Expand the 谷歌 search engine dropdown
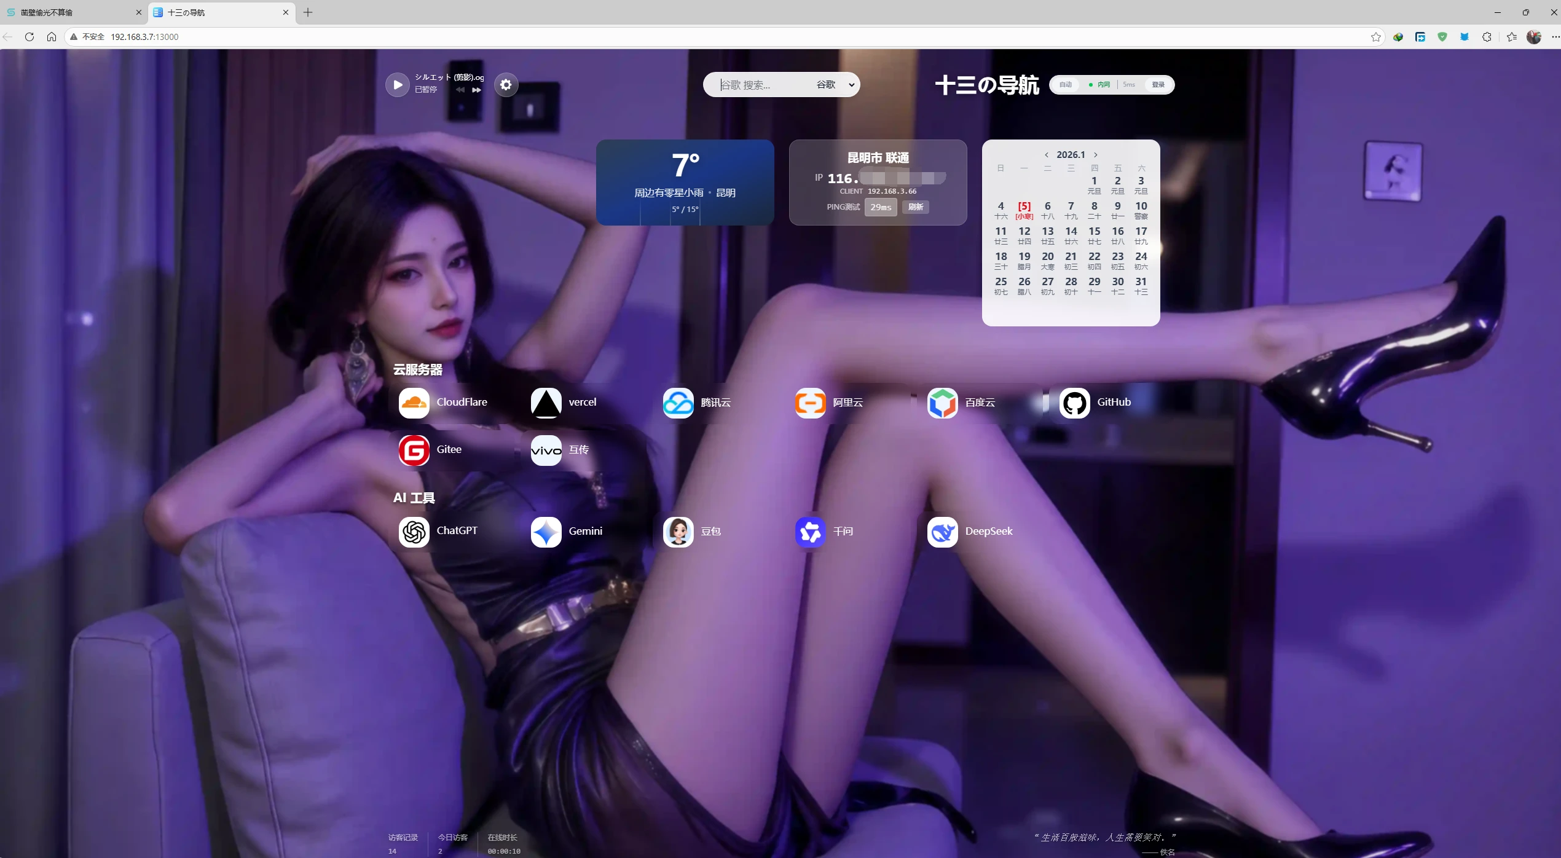 point(835,85)
